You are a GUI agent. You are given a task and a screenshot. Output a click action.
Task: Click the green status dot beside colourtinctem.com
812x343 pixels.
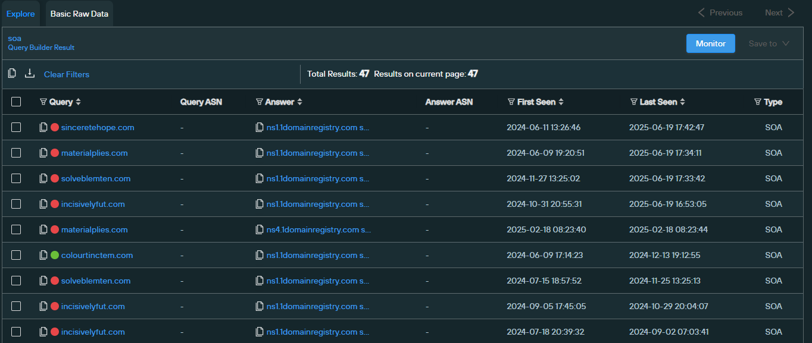[55, 255]
